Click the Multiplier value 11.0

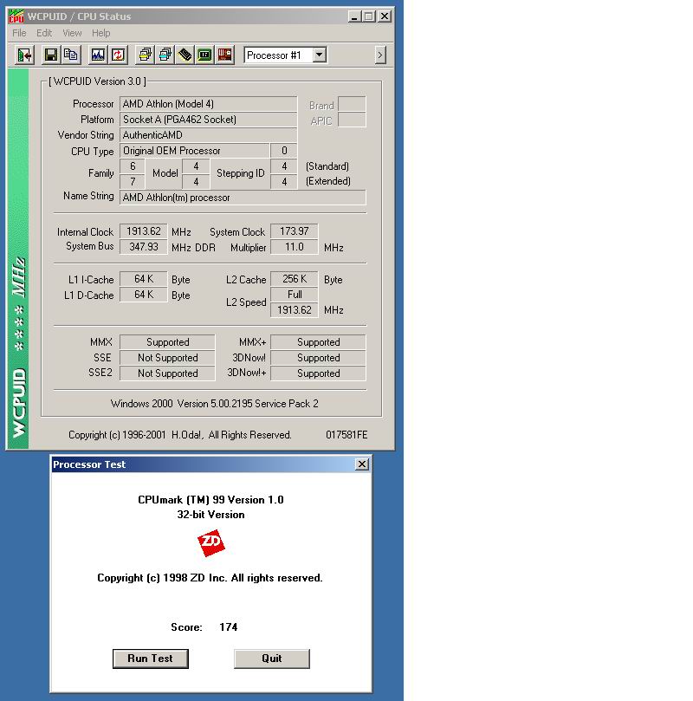(x=295, y=247)
